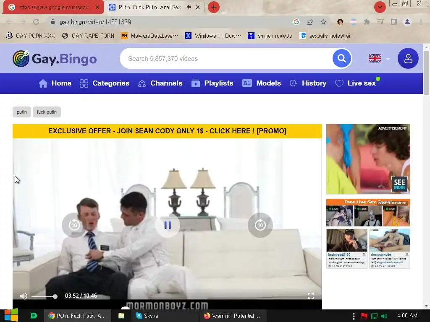Open the Windows Start button
This screenshot has width=430, height=322.
point(11,315)
